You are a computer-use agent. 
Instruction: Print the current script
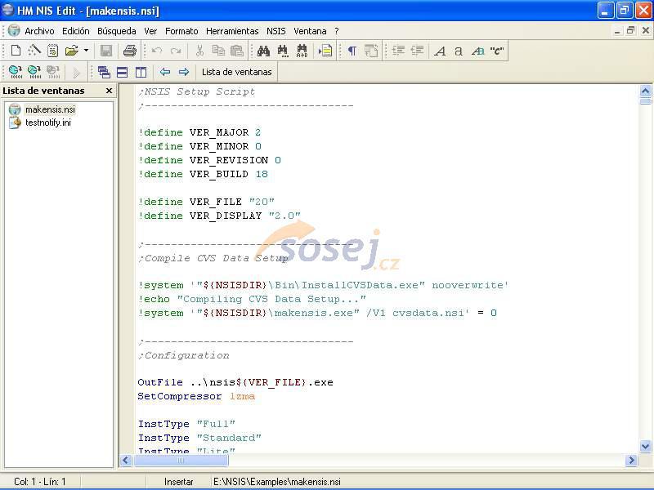point(130,51)
